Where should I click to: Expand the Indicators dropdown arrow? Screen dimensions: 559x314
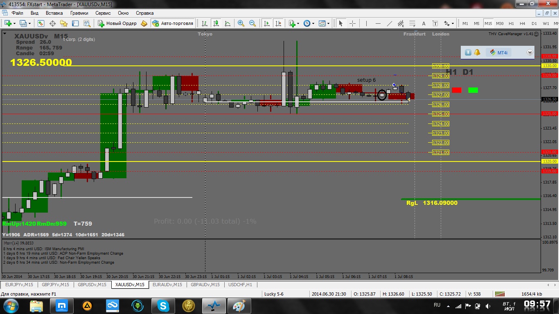click(x=298, y=24)
